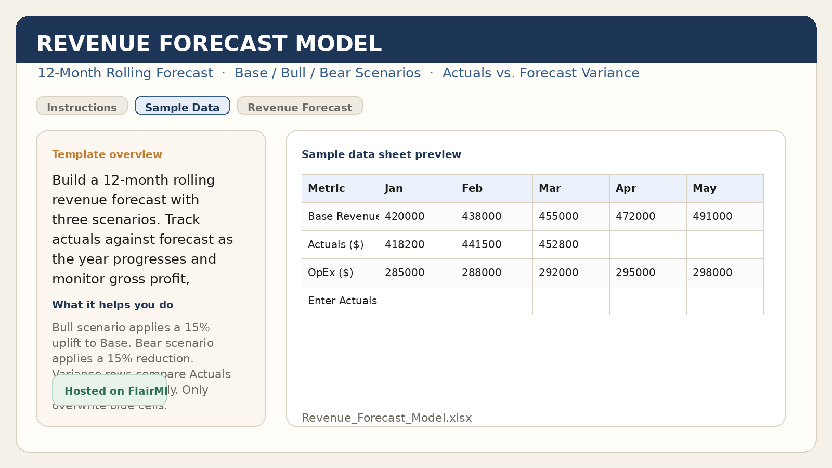Click the Hosted on FlairMl badge

(109, 391)
